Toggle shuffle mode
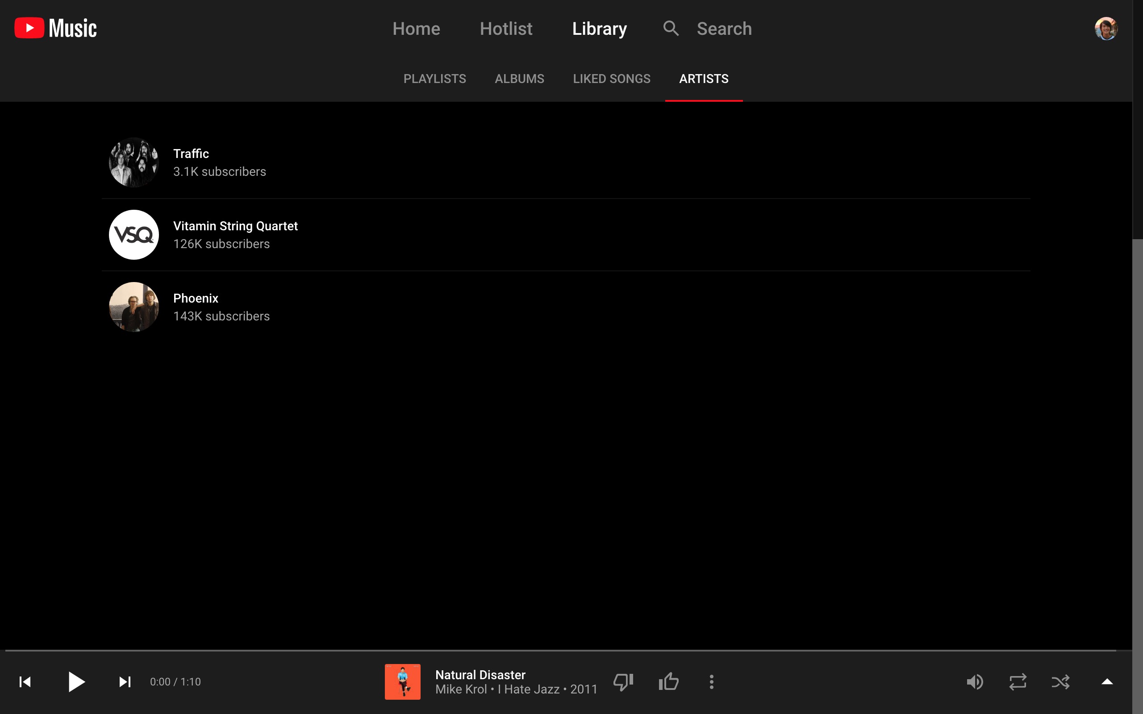 tap(1060, 681)
